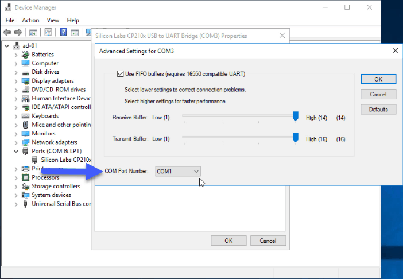Select the Processors category icon
The height and width of the screenshot is (279, 403).
click(x=25, y=177)
